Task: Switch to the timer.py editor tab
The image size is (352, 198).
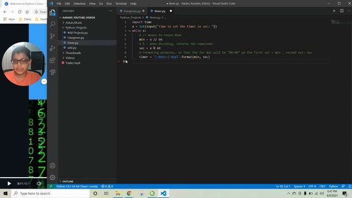Action: (160, 11)
